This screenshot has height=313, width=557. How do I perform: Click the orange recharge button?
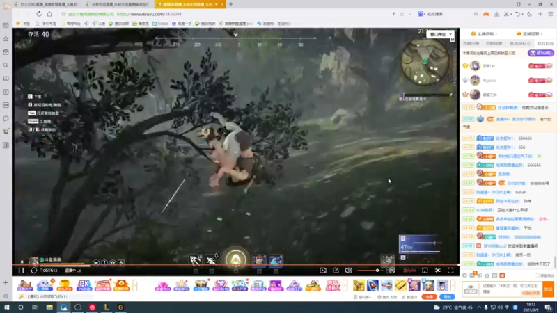click(x=429, y=297)
